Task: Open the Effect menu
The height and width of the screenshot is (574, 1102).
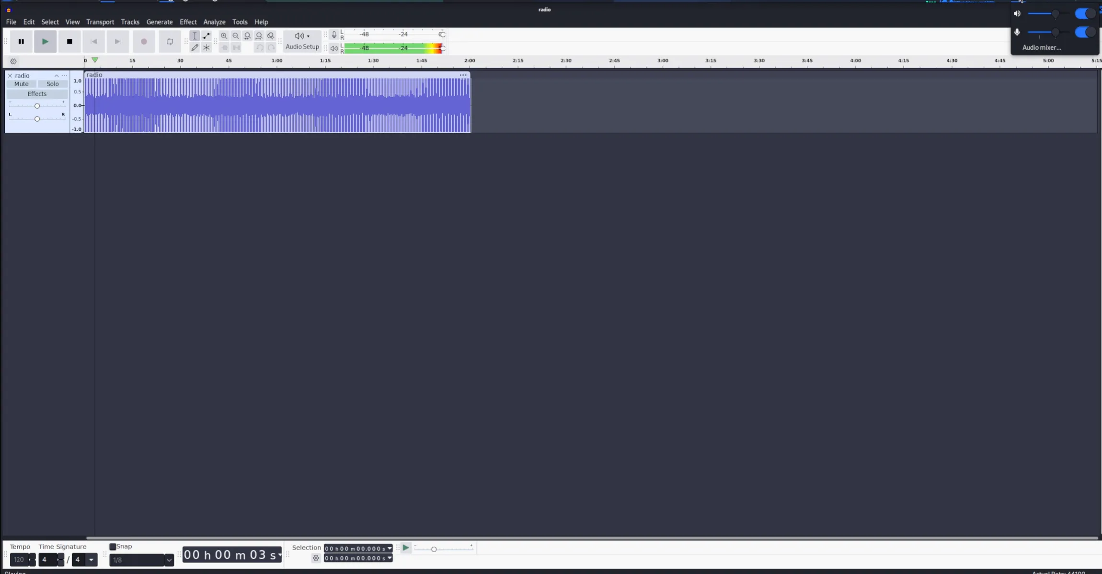Action: 188,22
